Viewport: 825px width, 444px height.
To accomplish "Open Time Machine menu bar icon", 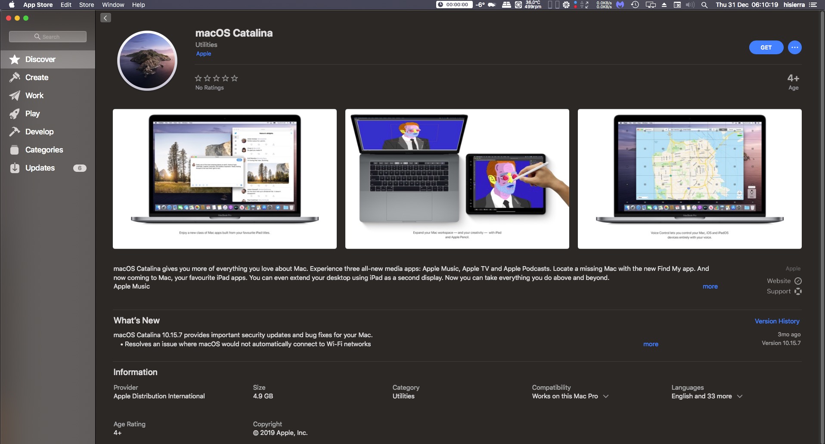I will pyautogui.click(x=635, y=5).
